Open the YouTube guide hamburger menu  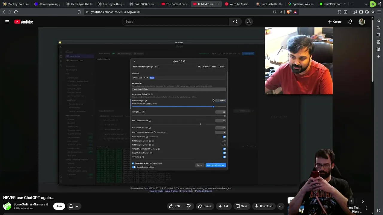click(7, 22)
